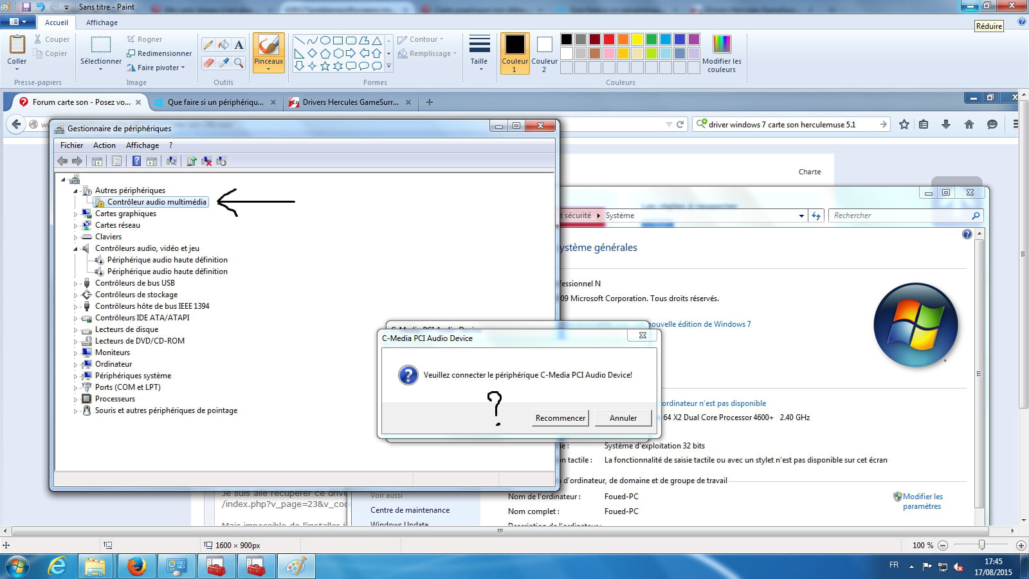Click the Recommencer button
The image size is (1029, 579).
560,418
